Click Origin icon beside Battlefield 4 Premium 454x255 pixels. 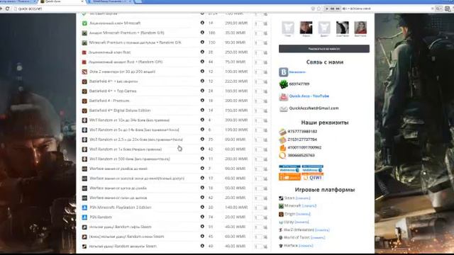click(84, 101)
